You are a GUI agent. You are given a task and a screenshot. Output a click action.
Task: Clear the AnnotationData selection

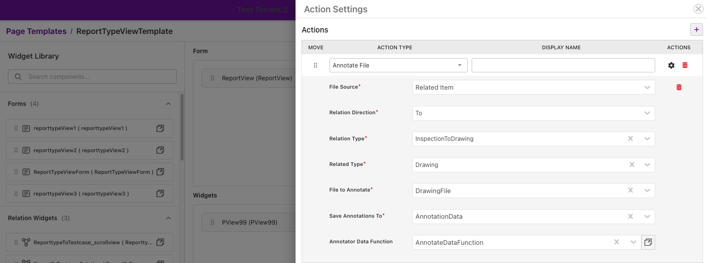point(630,216)
